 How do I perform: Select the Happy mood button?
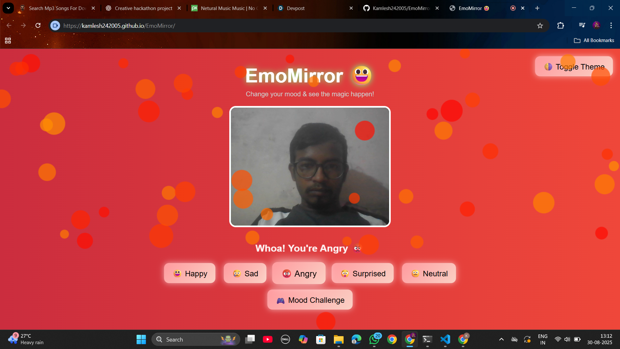point(190,273)
